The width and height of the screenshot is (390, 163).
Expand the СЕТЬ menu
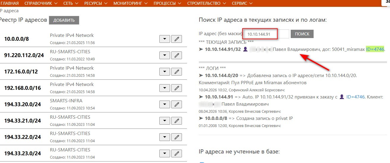[x=71, y=3]
